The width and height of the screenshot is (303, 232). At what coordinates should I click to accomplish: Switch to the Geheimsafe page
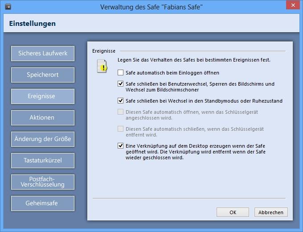(x=43, y=203)
